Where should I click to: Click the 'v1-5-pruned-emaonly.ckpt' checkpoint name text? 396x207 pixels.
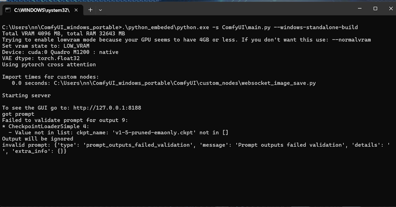(x=161, y=132)
